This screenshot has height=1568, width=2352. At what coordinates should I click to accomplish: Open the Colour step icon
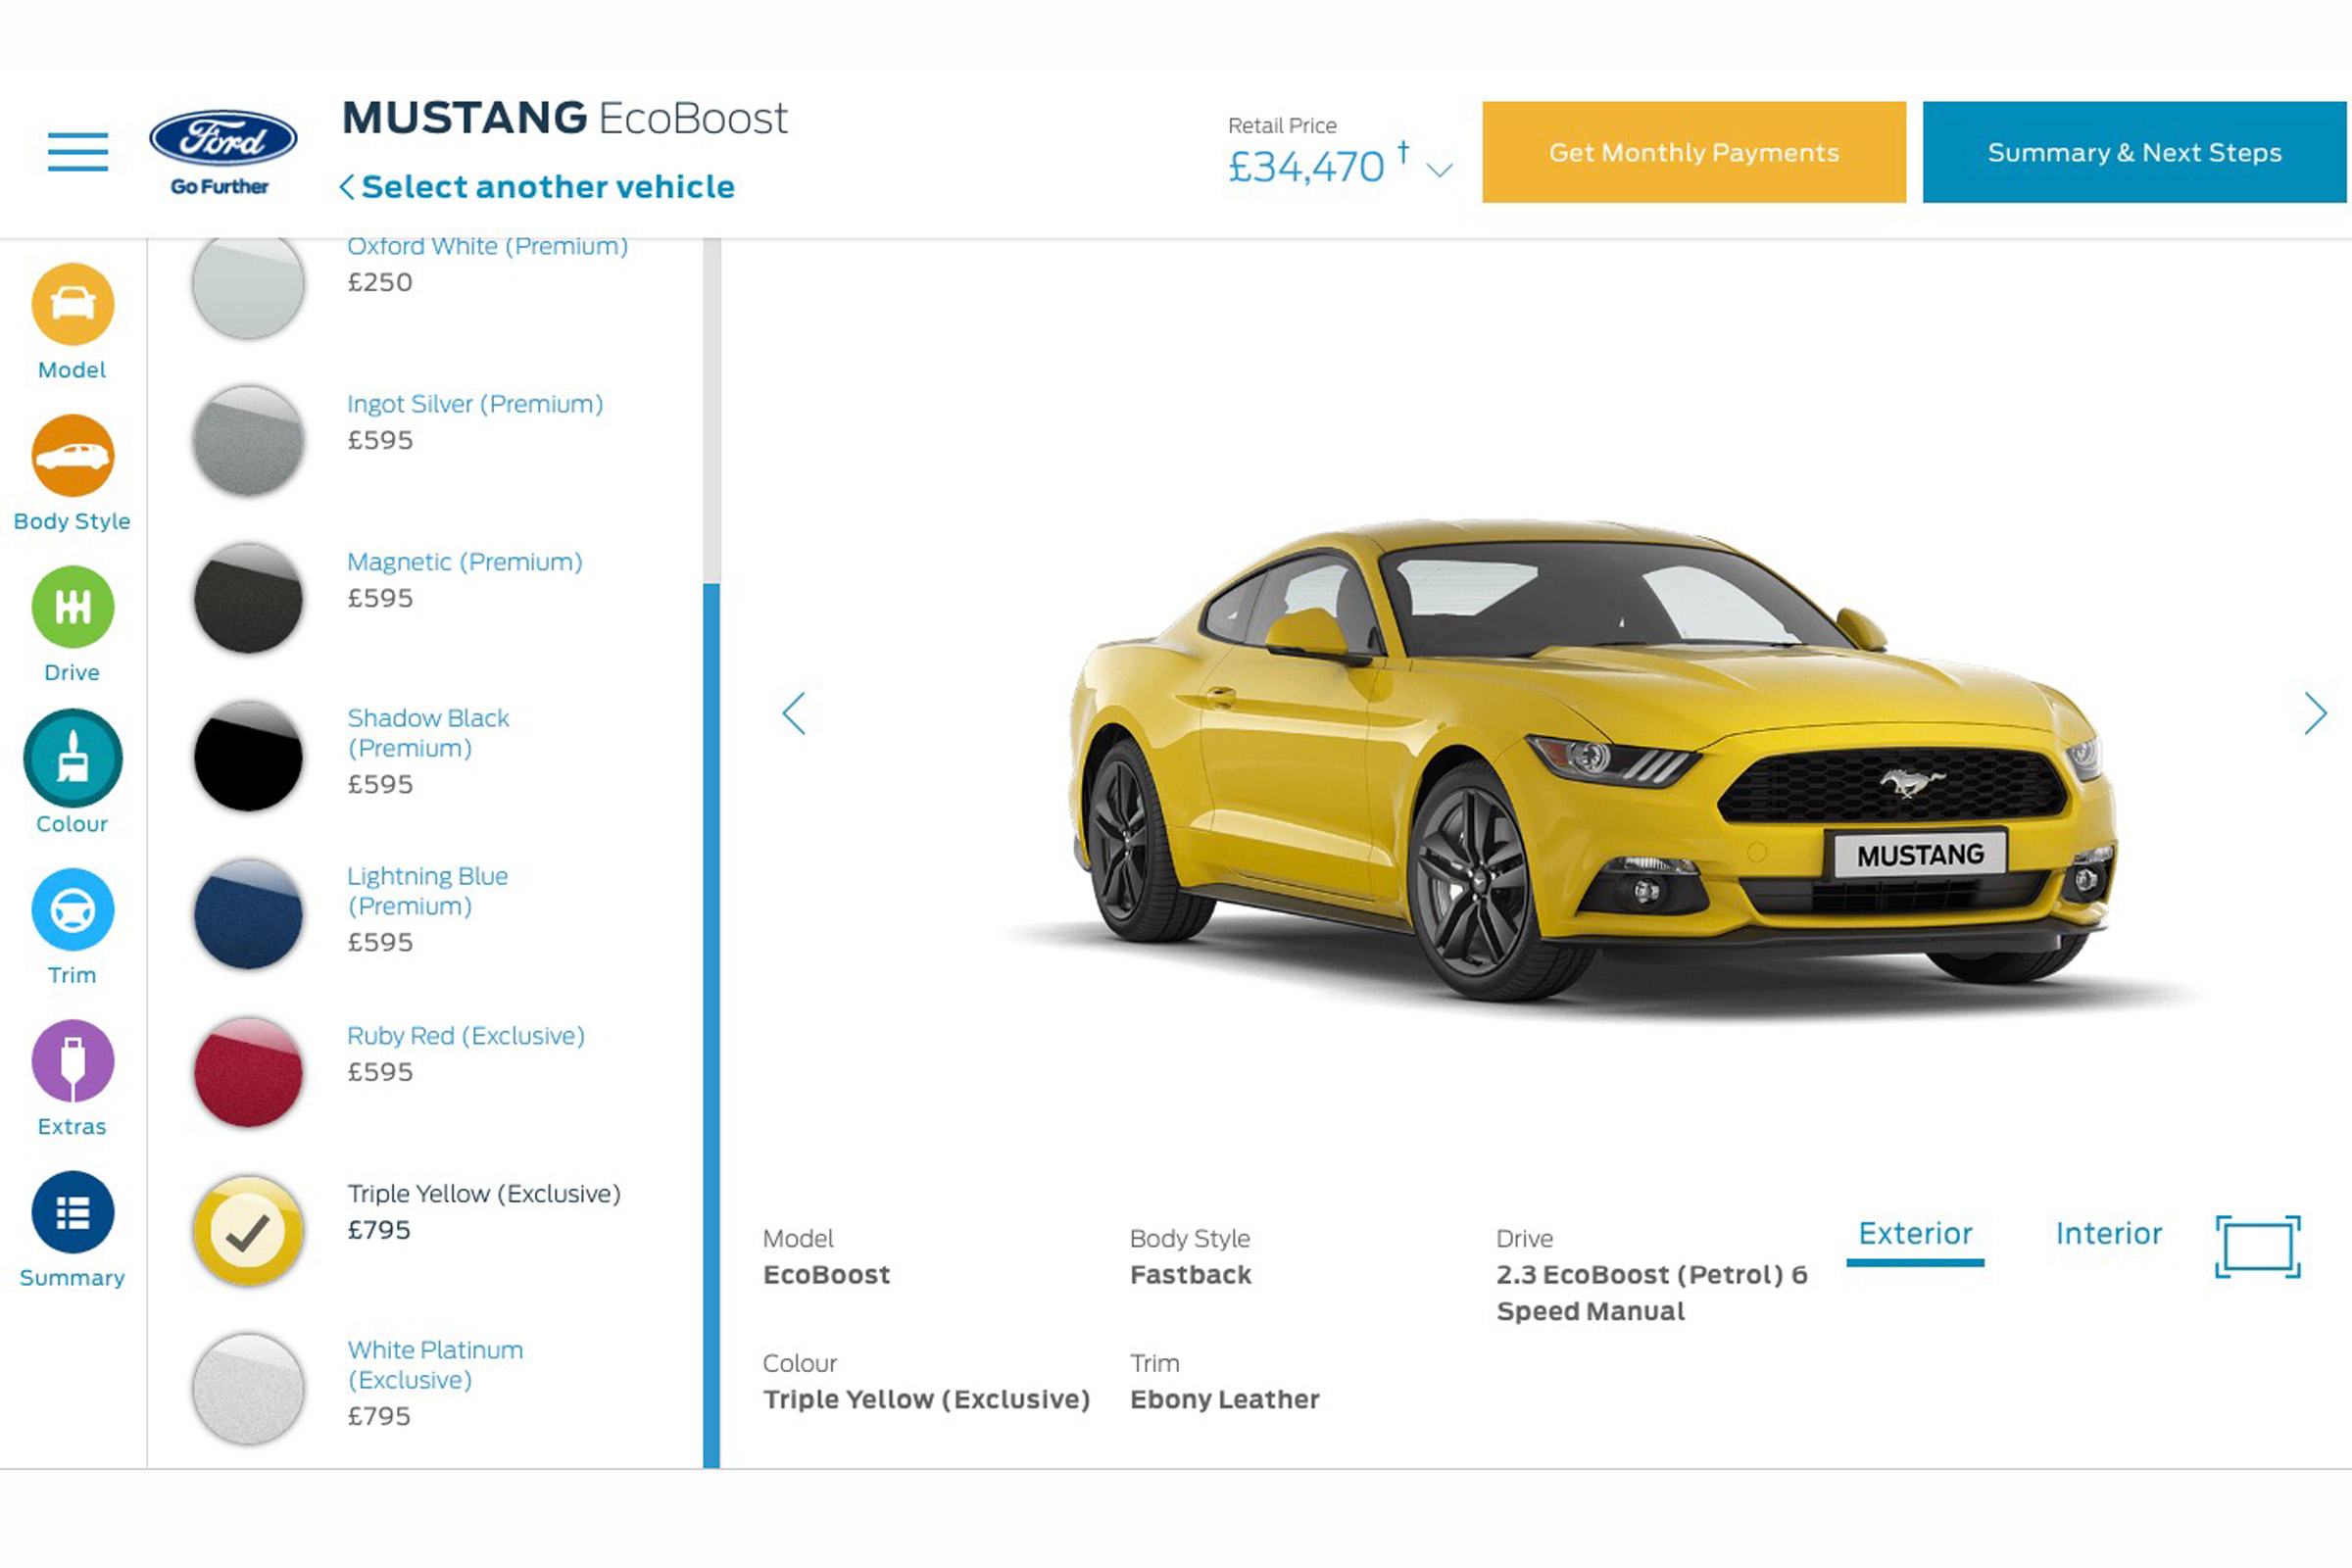coord(73,758)
